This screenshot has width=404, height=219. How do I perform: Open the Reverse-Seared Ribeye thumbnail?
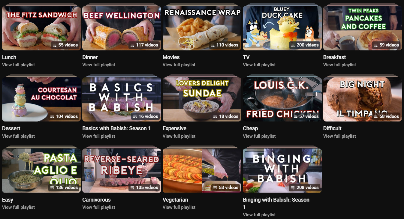click(122, 170)
